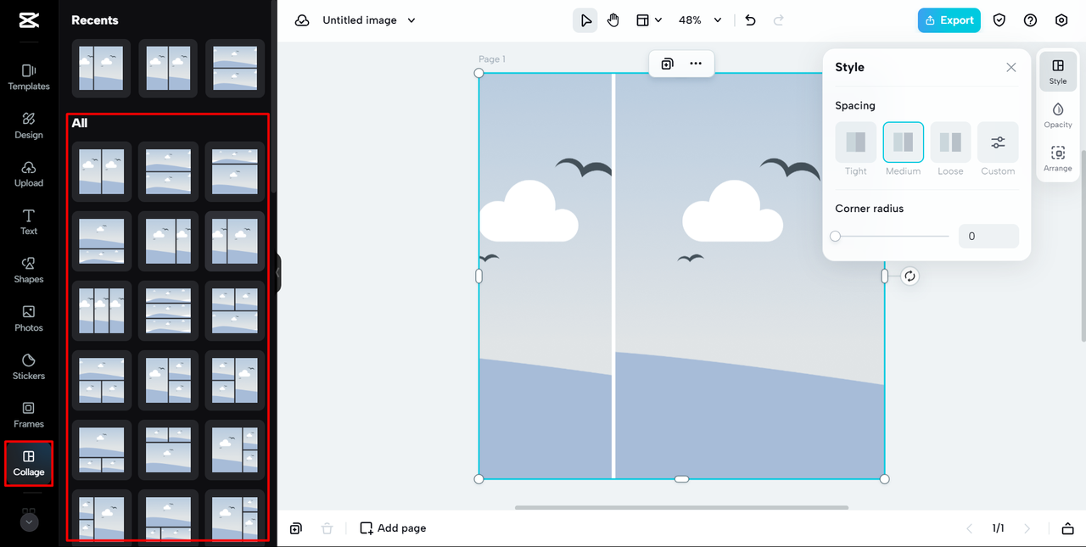Click the shield privacy icon
The width and height of the screenshot is (1086, 547).
tap(999, 20)
